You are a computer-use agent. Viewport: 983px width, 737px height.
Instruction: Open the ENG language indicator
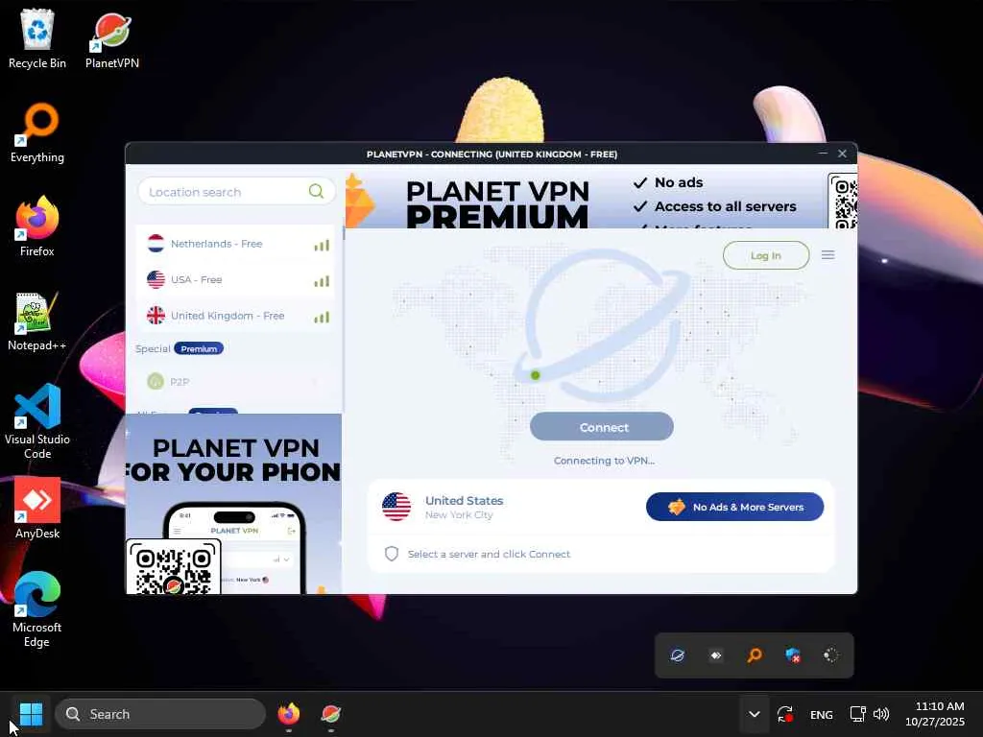point(822,714)
